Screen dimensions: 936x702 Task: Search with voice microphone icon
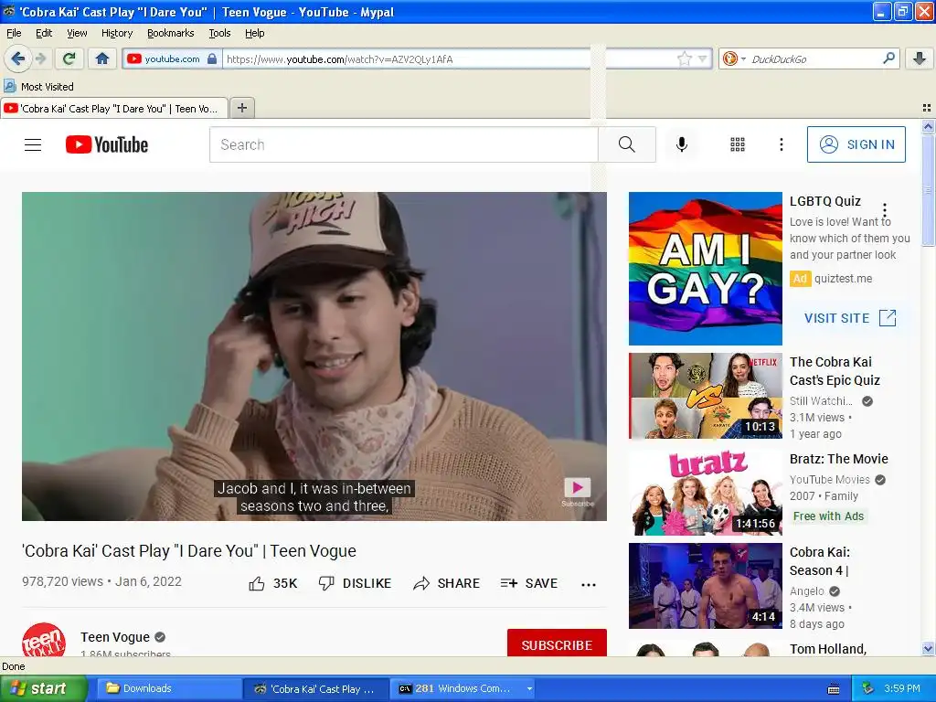click(682, 144)
